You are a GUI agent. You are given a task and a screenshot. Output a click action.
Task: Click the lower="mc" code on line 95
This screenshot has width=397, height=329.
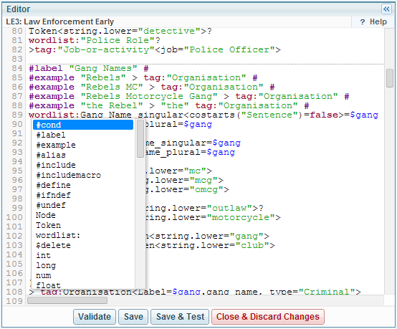[x=178, y=171]
